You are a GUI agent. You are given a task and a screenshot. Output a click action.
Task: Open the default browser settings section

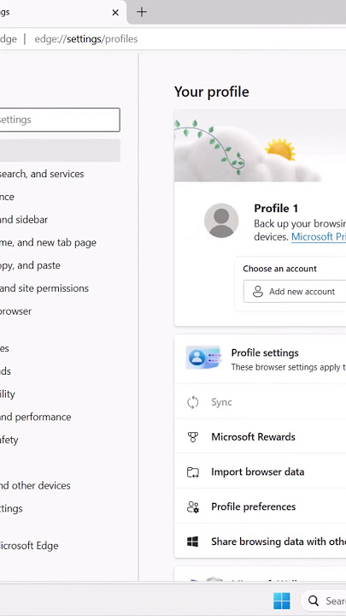(x=15, y=311)
